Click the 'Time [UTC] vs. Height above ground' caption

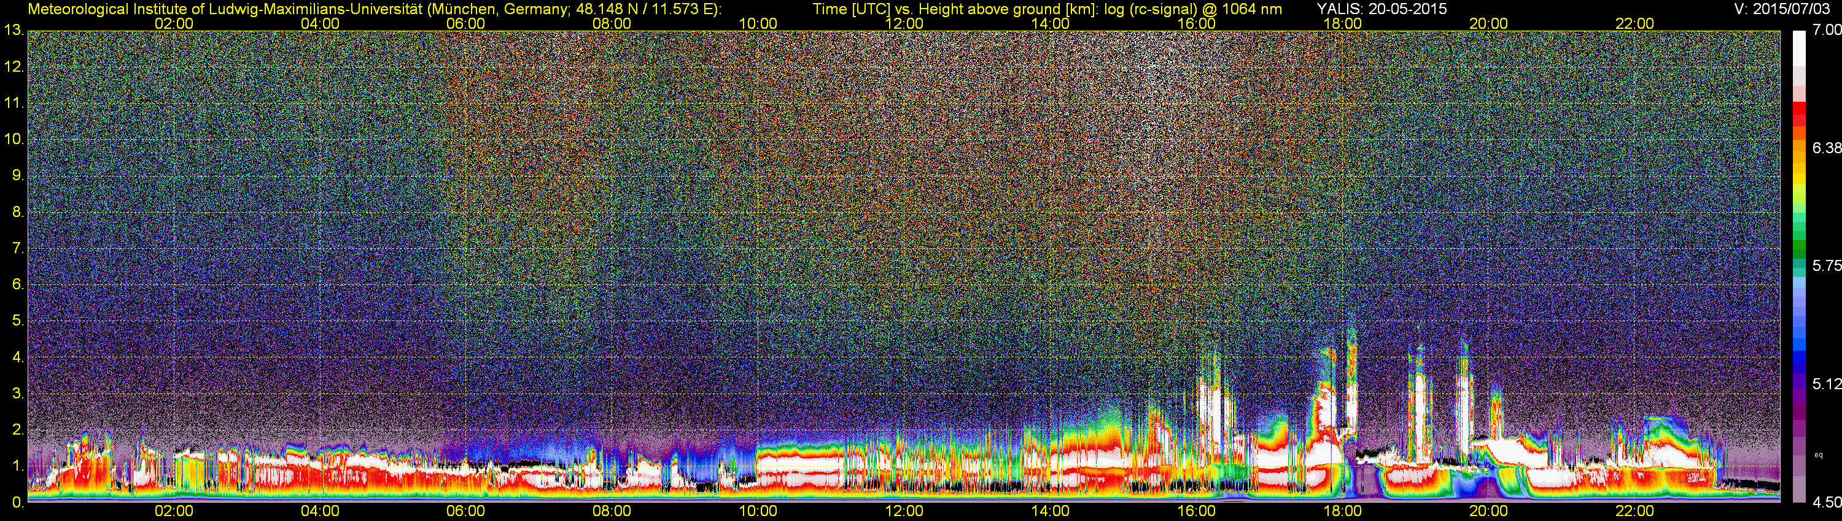click(1047, 9)
